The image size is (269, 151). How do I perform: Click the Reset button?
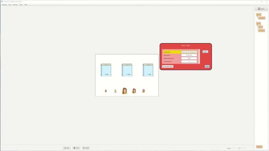[86, 148]
